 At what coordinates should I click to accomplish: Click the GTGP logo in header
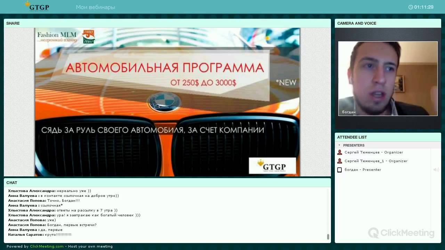pos(37,6)
